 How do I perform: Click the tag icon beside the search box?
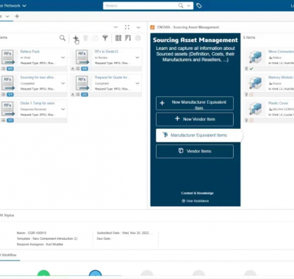[199, 6]
